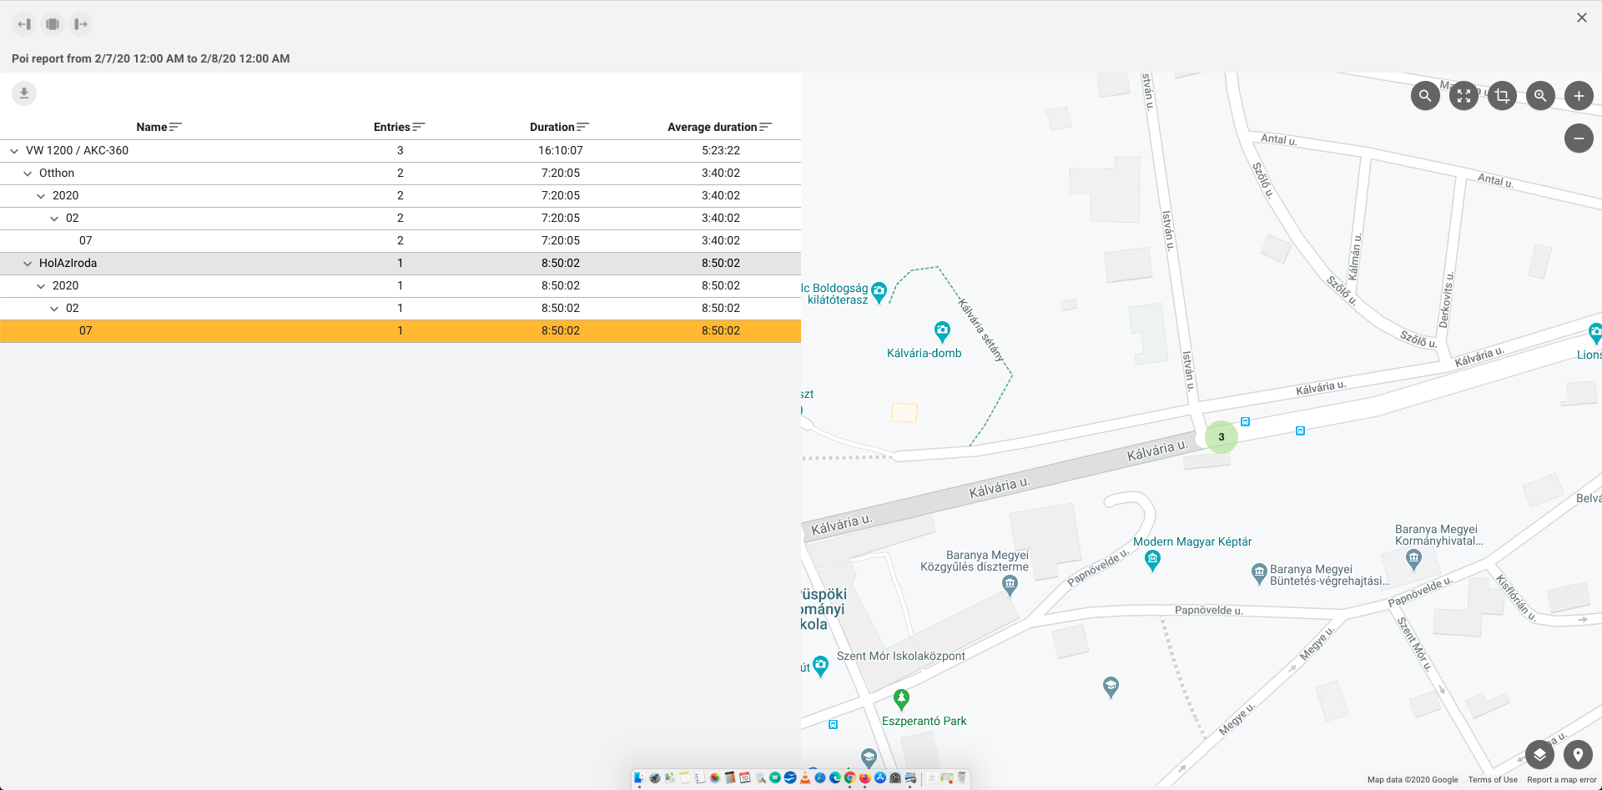Open the map layers selector

(1539, 755)
